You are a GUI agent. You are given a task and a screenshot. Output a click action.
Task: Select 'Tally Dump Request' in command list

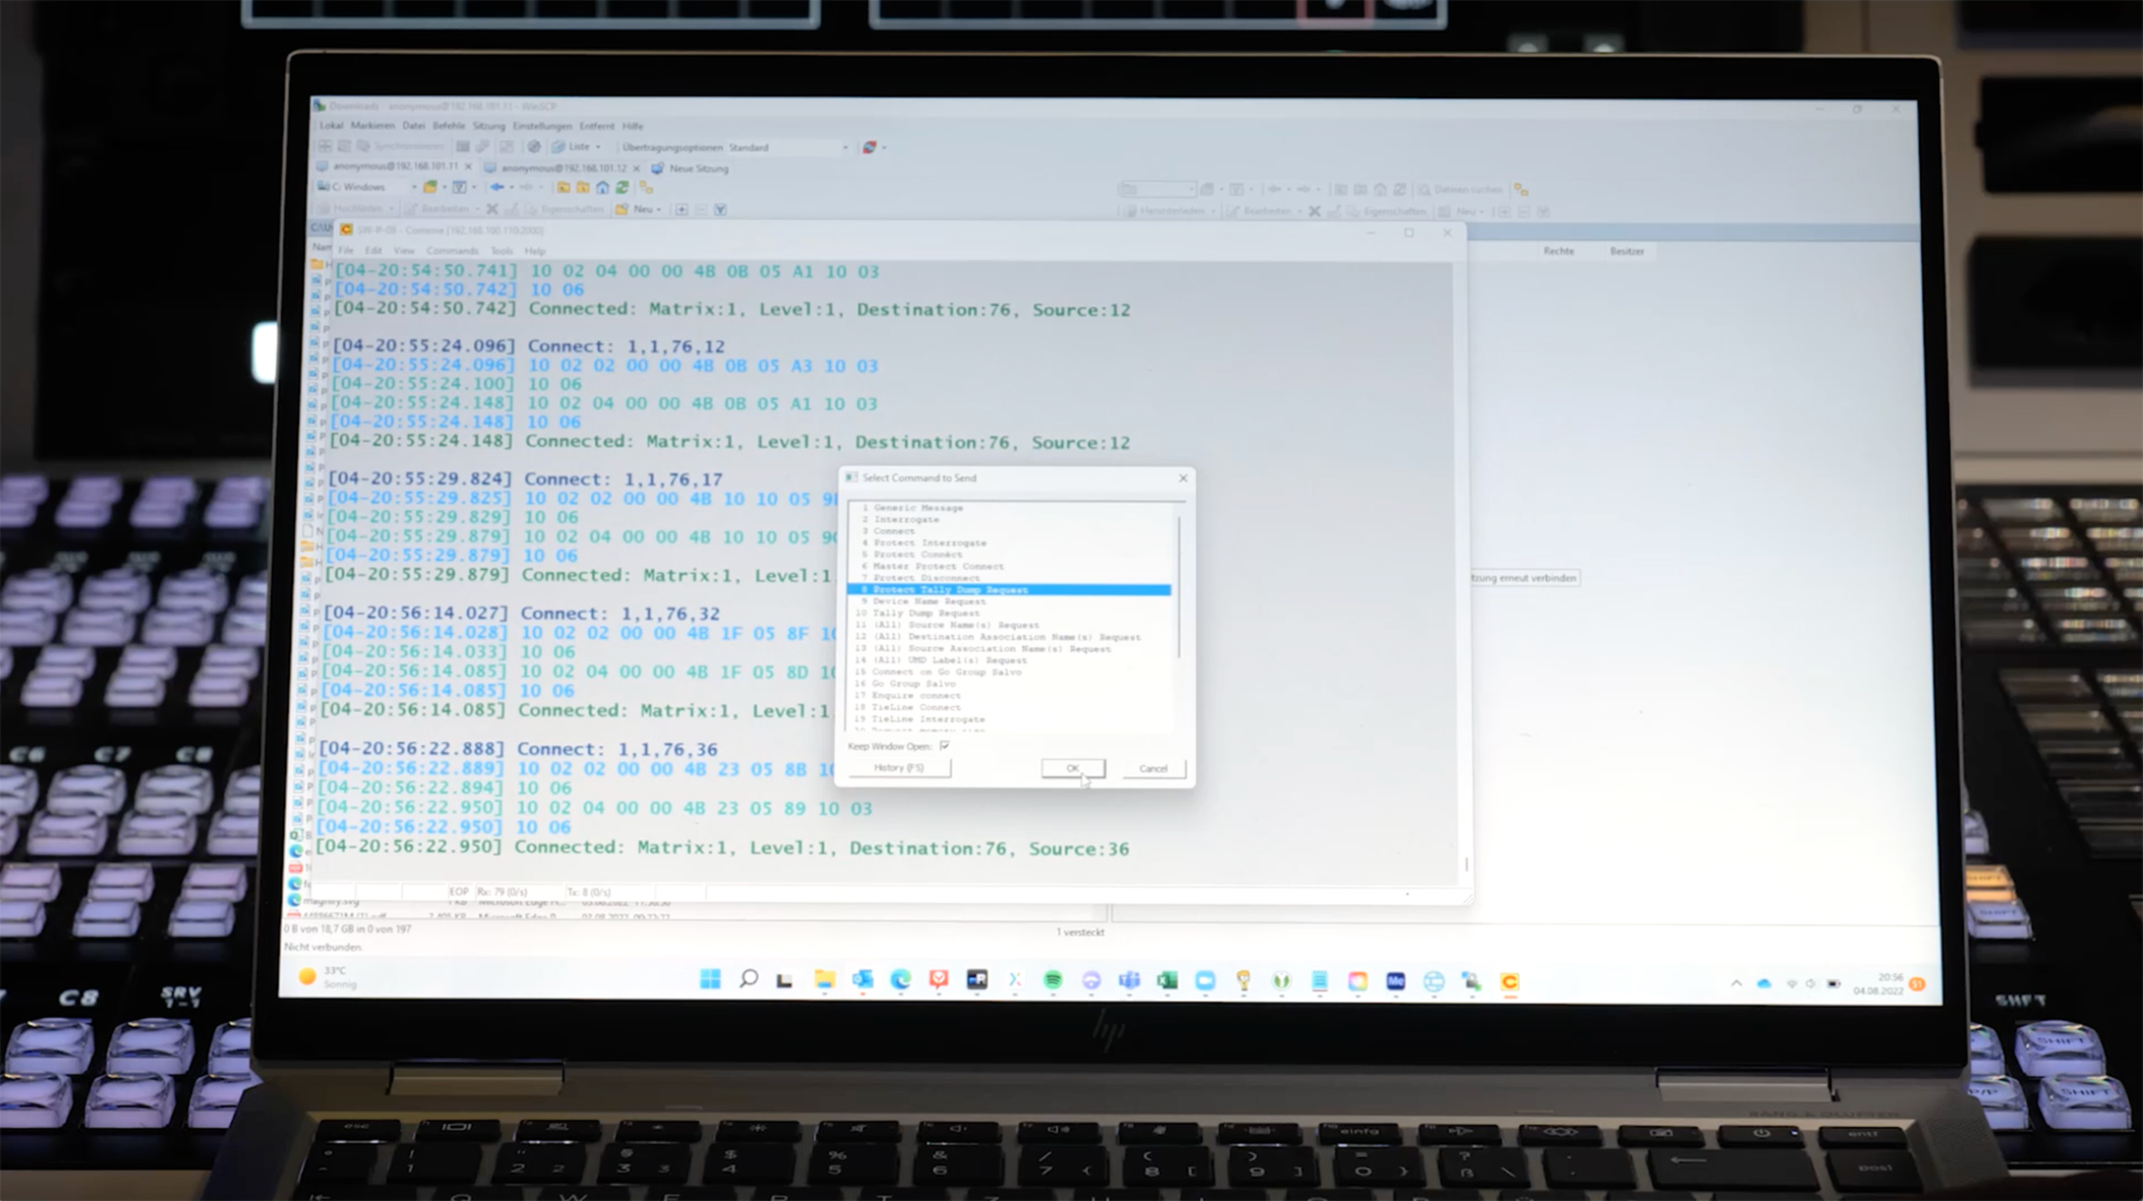(x=925, y=614)
